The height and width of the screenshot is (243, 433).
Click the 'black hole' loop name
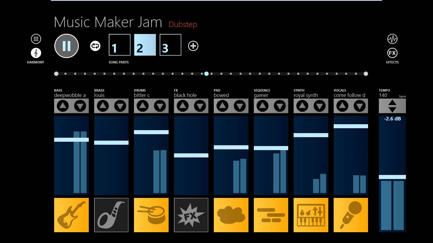[185, 95]
